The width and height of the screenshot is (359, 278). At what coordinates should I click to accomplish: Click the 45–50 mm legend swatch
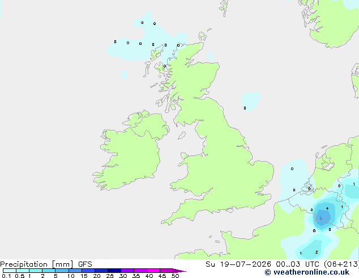(166, 271)
